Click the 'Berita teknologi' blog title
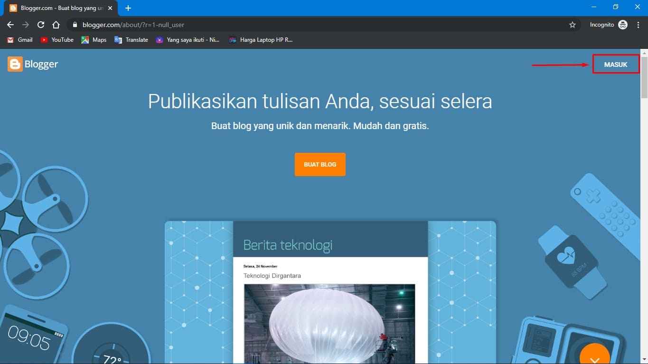The image size is (648, 364). point(288,245)
